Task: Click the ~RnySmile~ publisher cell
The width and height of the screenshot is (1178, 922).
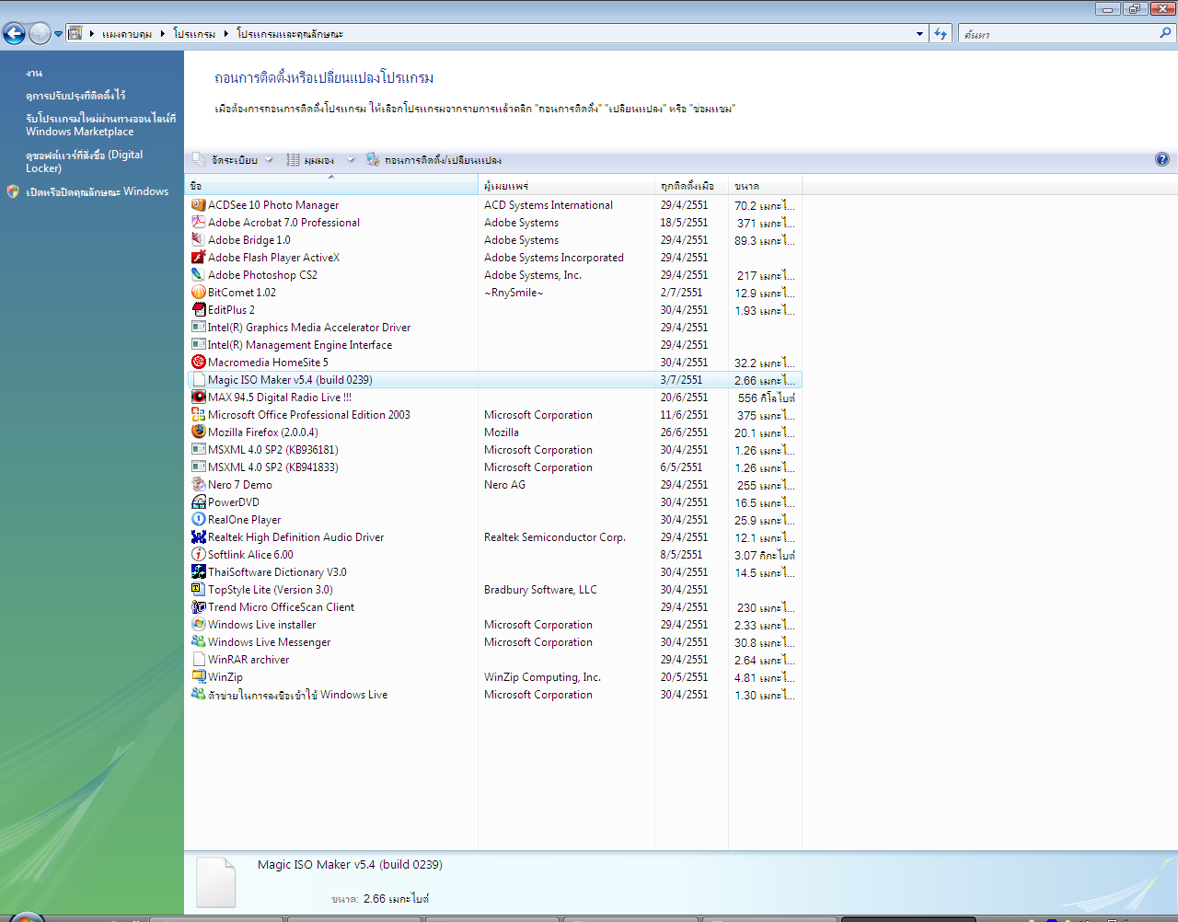Action: (514, 293)
